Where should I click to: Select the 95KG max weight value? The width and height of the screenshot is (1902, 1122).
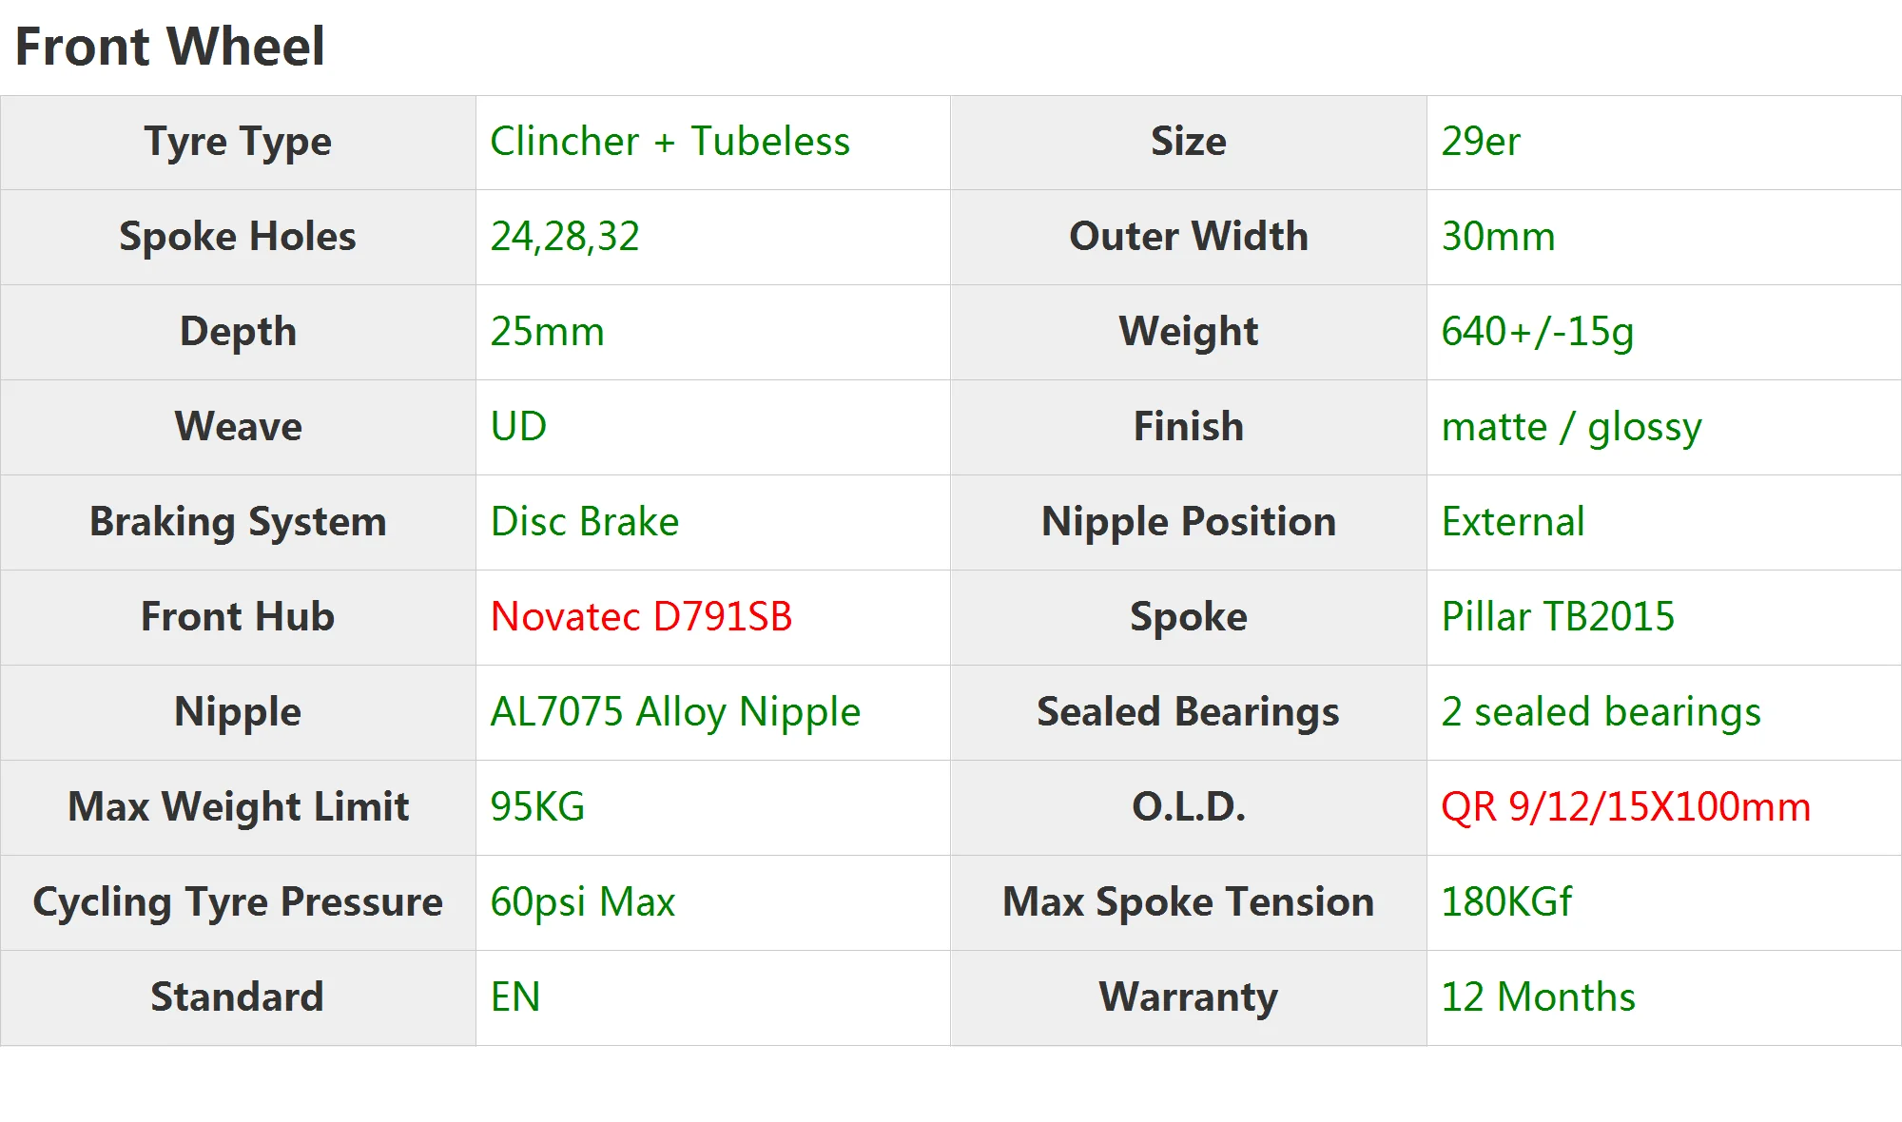(x=537, y=807)
